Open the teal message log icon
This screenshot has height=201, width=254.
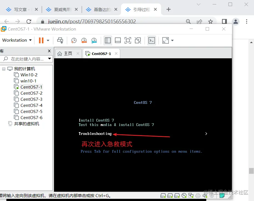pos(222,196)
